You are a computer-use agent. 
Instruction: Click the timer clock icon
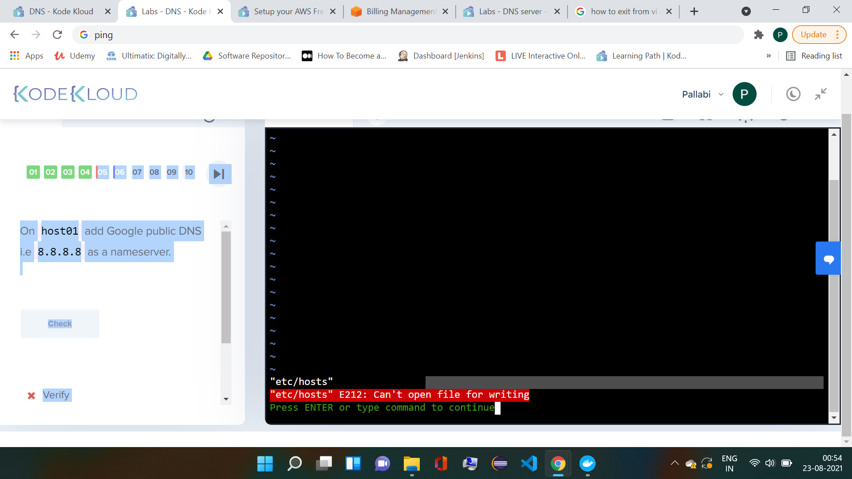tap(793, 94)
